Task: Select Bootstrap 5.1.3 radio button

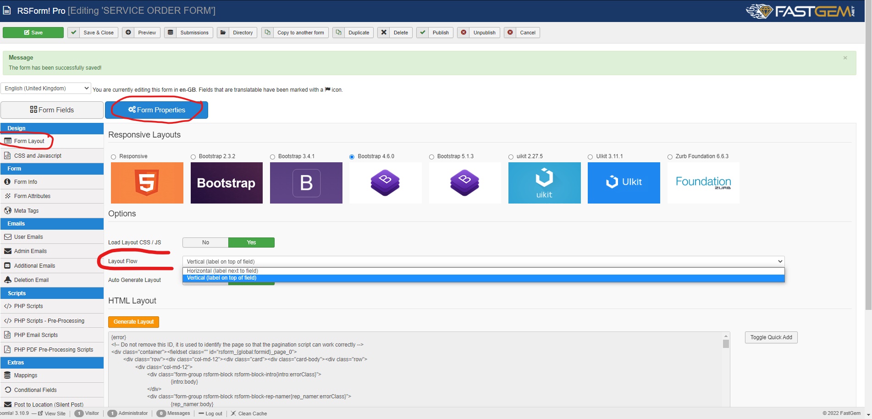Action: click(x=431, y=157)
